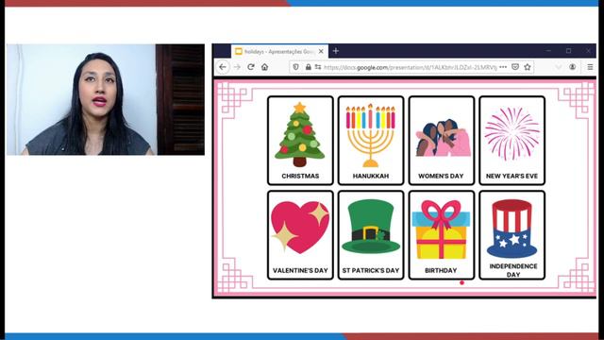The width and height of the screenshot is (604, 340).
Task: Open the site permissions icon in the address bar
Action: tap(318, 67)
